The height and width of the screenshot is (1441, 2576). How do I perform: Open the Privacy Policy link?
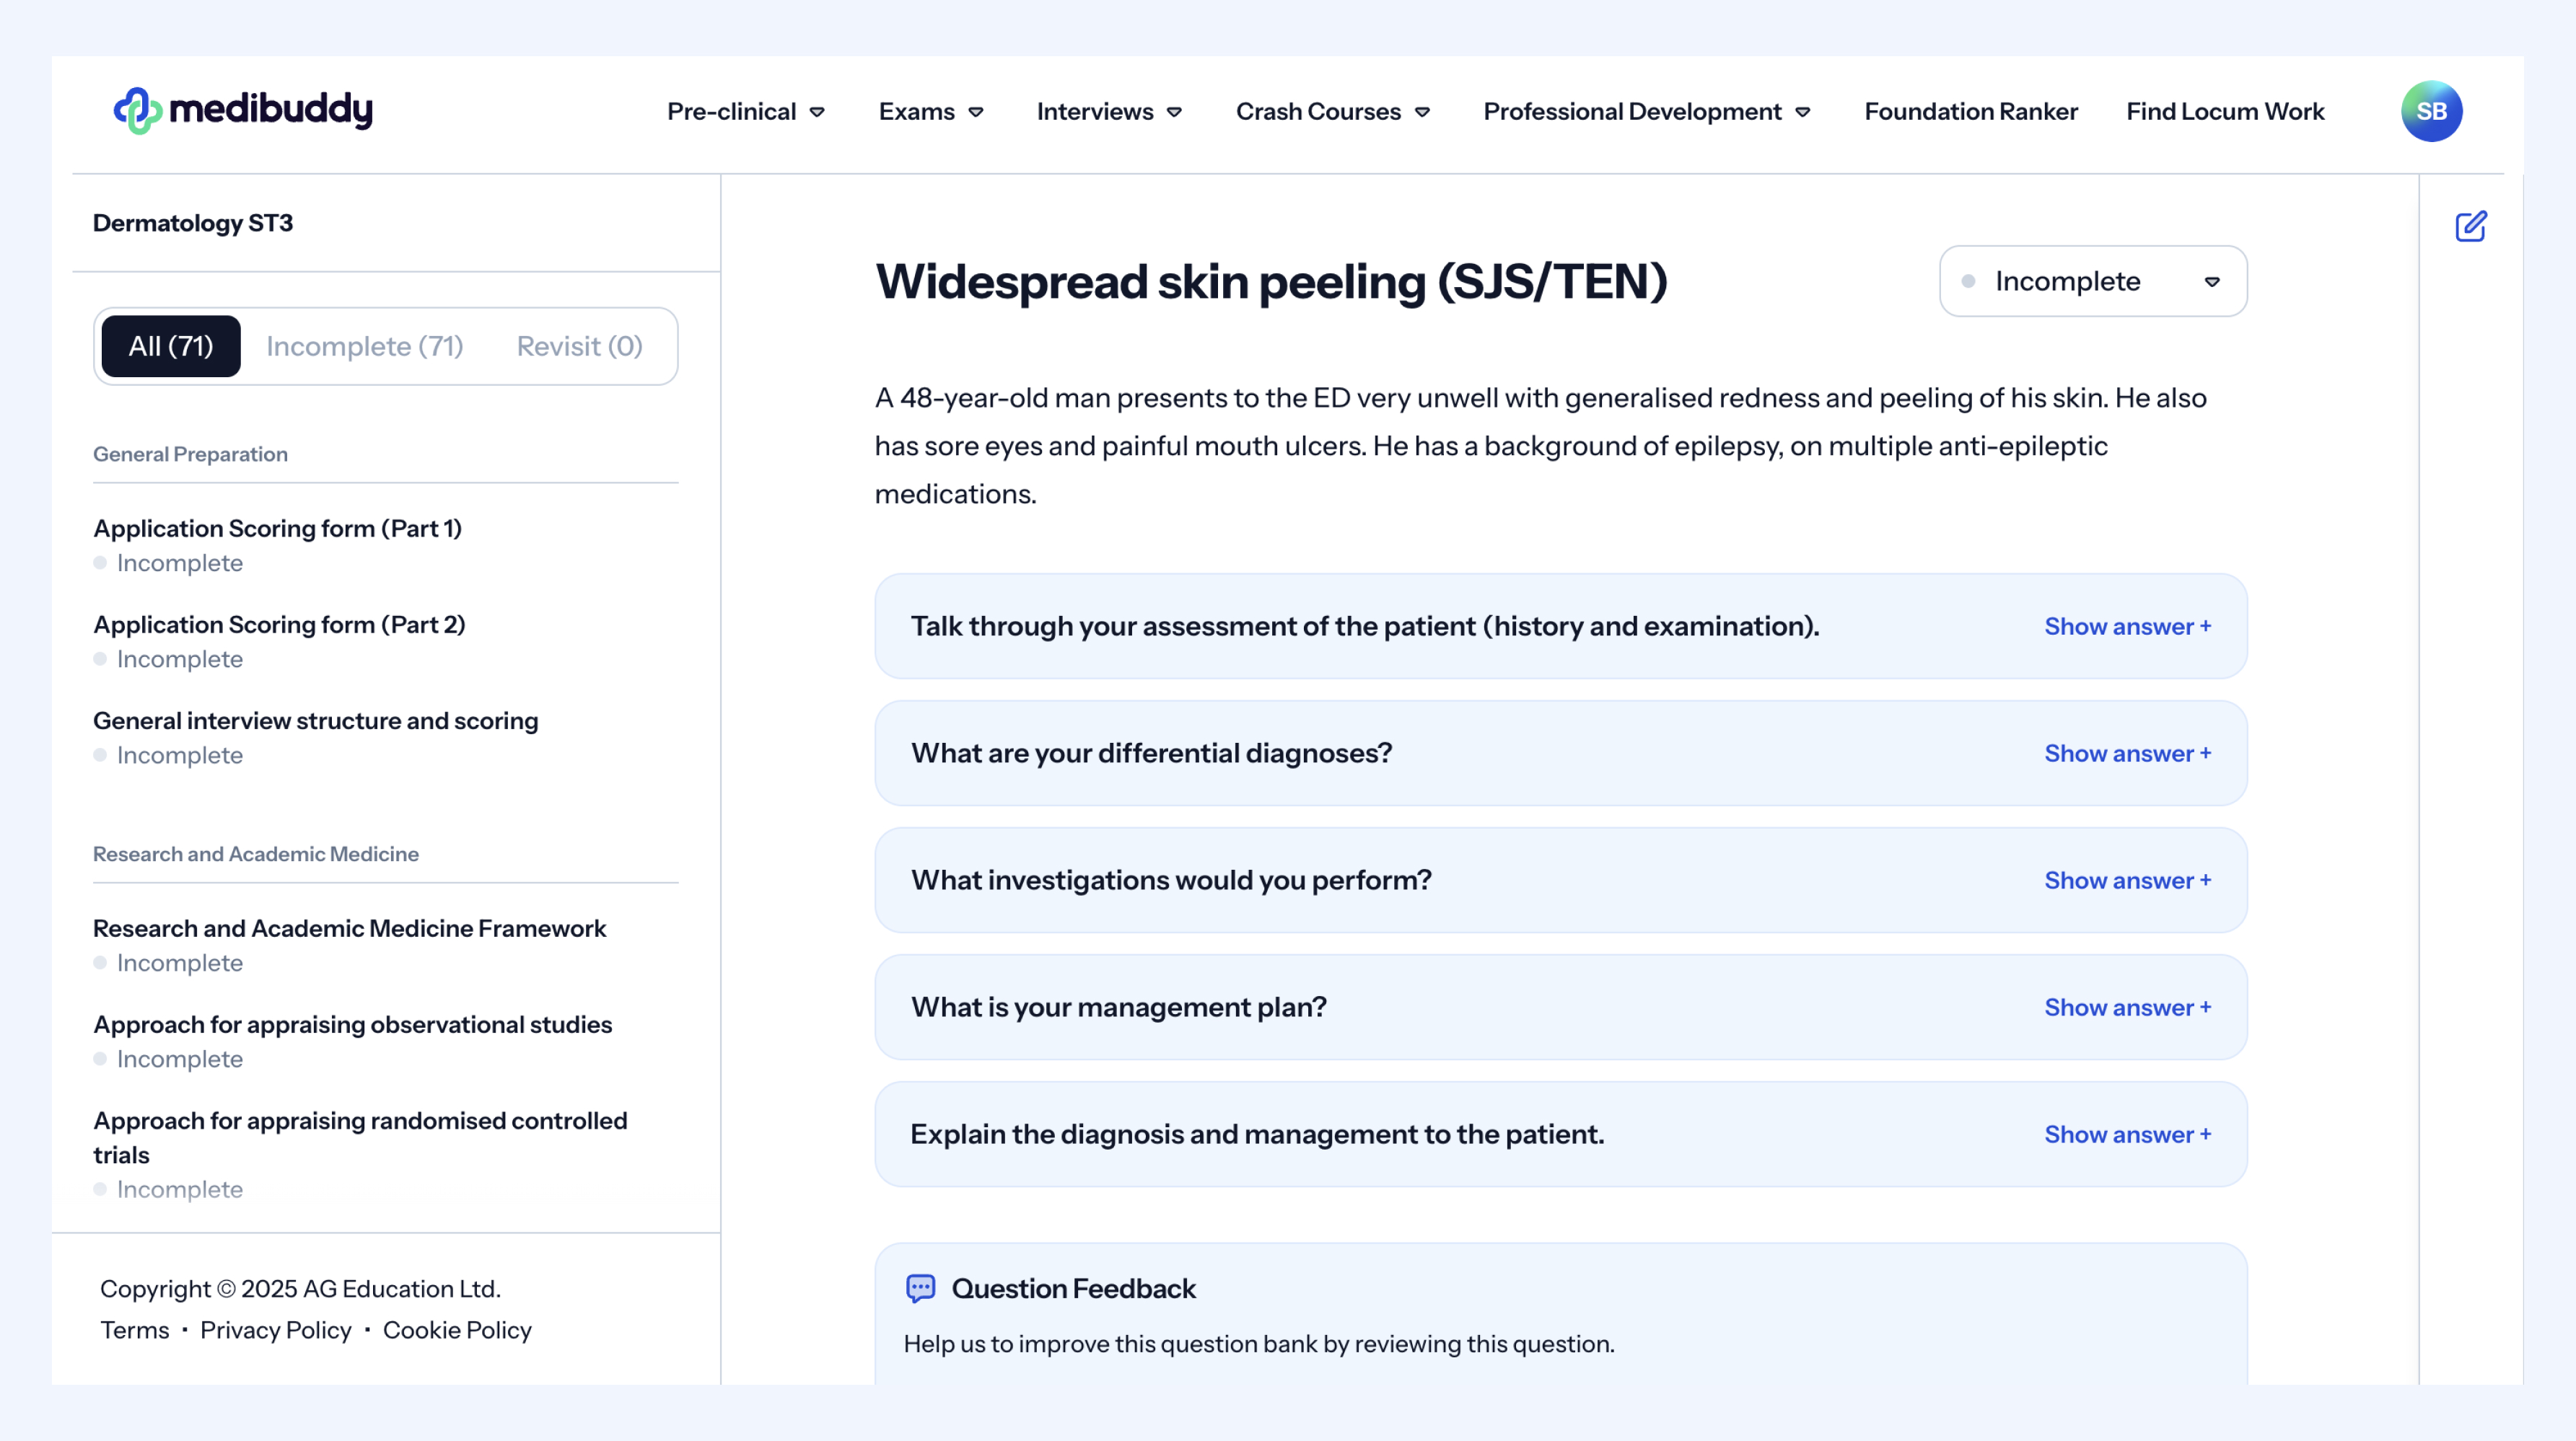(x=276, y=1330)
